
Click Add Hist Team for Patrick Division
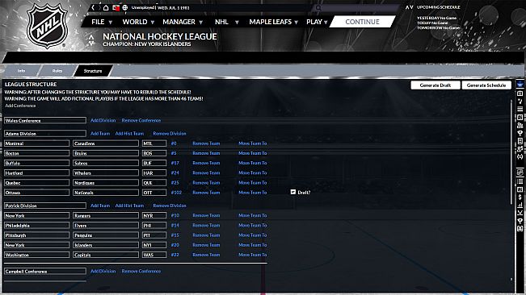pos(129,206)
